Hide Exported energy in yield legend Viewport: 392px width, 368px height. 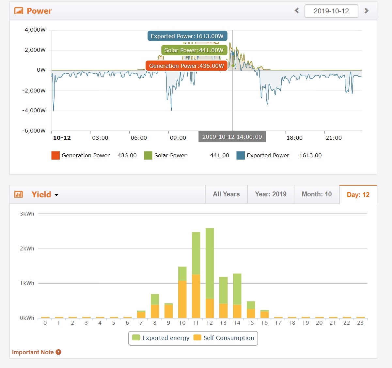coord(161,338)
